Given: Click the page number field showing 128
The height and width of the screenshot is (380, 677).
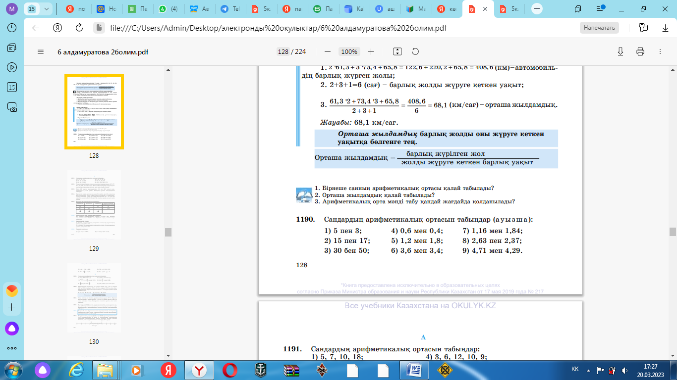Looking at the screenshot, I should (283, 52).
